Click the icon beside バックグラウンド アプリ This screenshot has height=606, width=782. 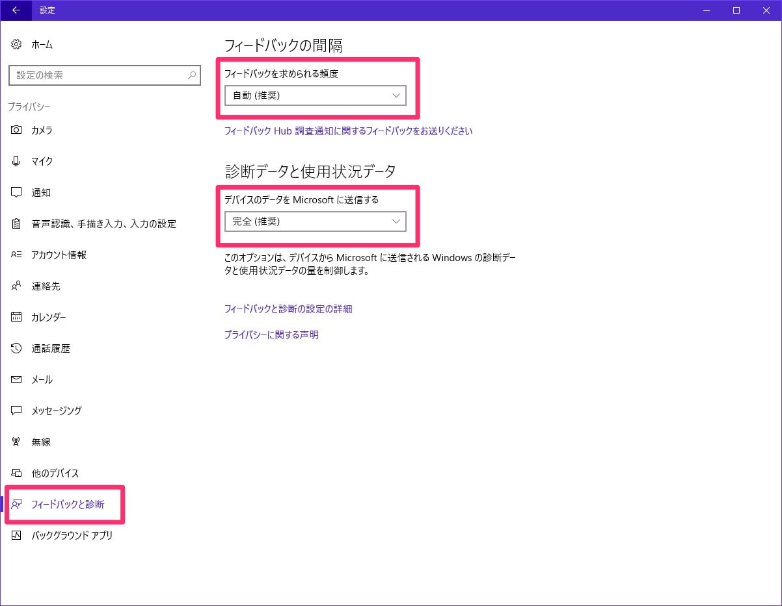[x=17, y=535]
